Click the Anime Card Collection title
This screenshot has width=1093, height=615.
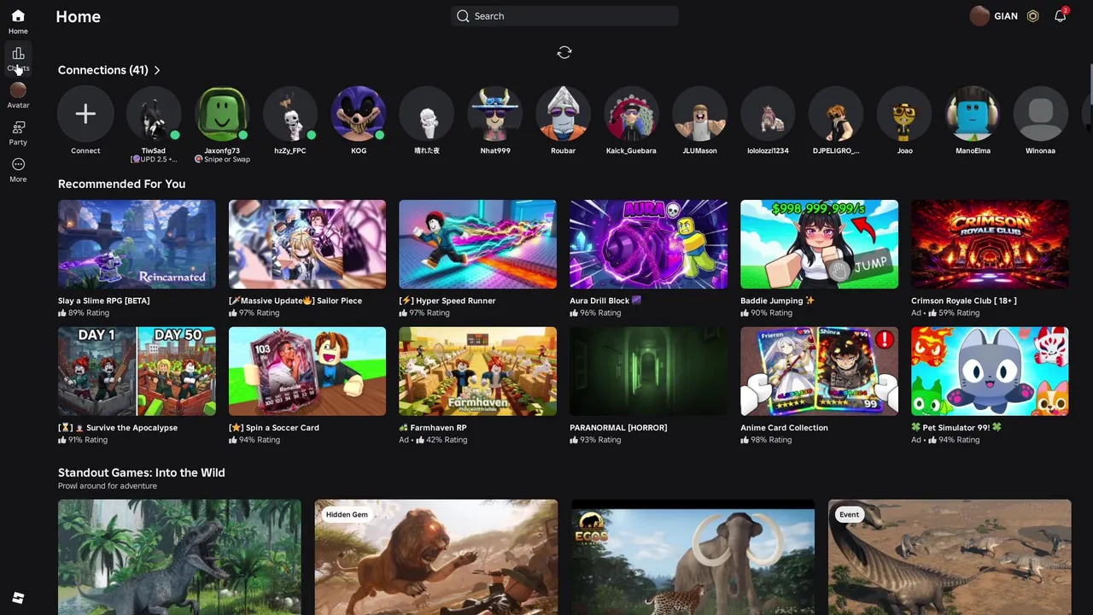pos(784,428)
